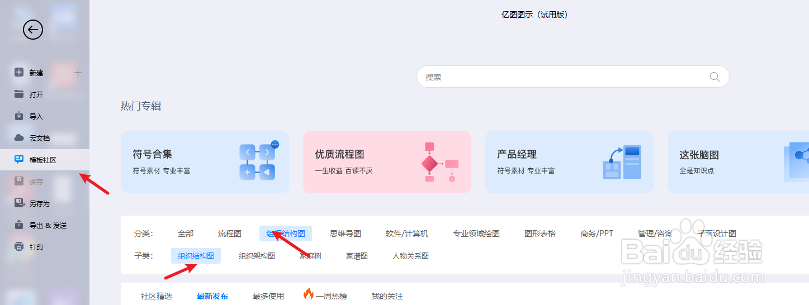Click the Save (保存) disk icon
Viewport: 809px width, 305px height.
[19, 181]
